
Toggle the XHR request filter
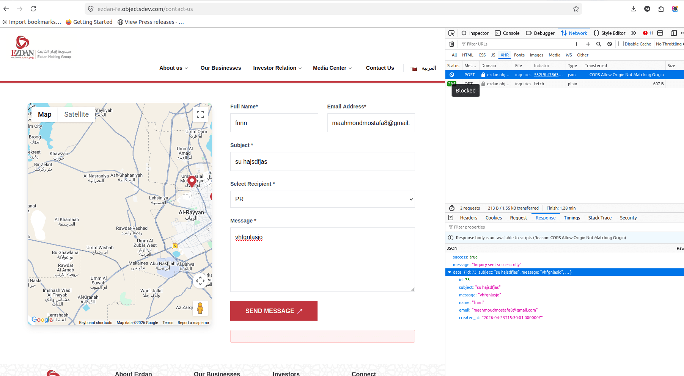(505, 55)
